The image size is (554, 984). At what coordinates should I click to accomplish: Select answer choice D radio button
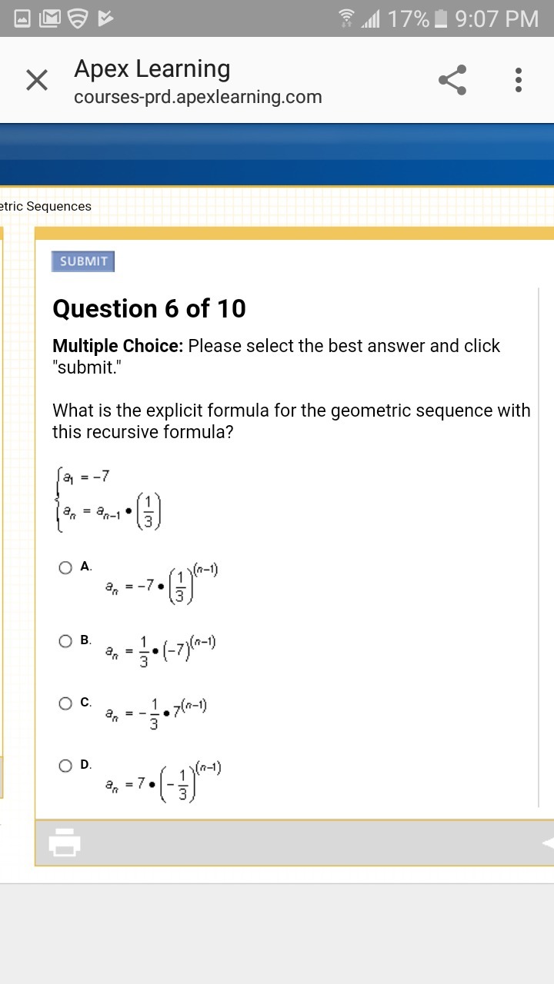point(66,766)
